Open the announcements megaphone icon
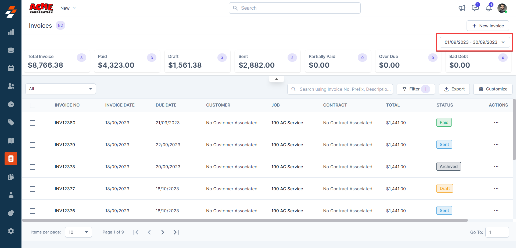This screenshot has height=248, width=516. click(x=462, y=8)
